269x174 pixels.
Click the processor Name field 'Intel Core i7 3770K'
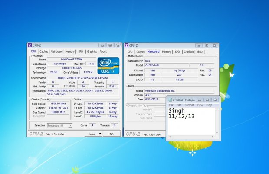pos(72,59)
